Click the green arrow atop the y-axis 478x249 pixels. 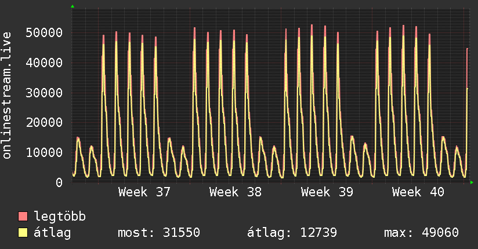pyautogui.click(x=73, y=6)
